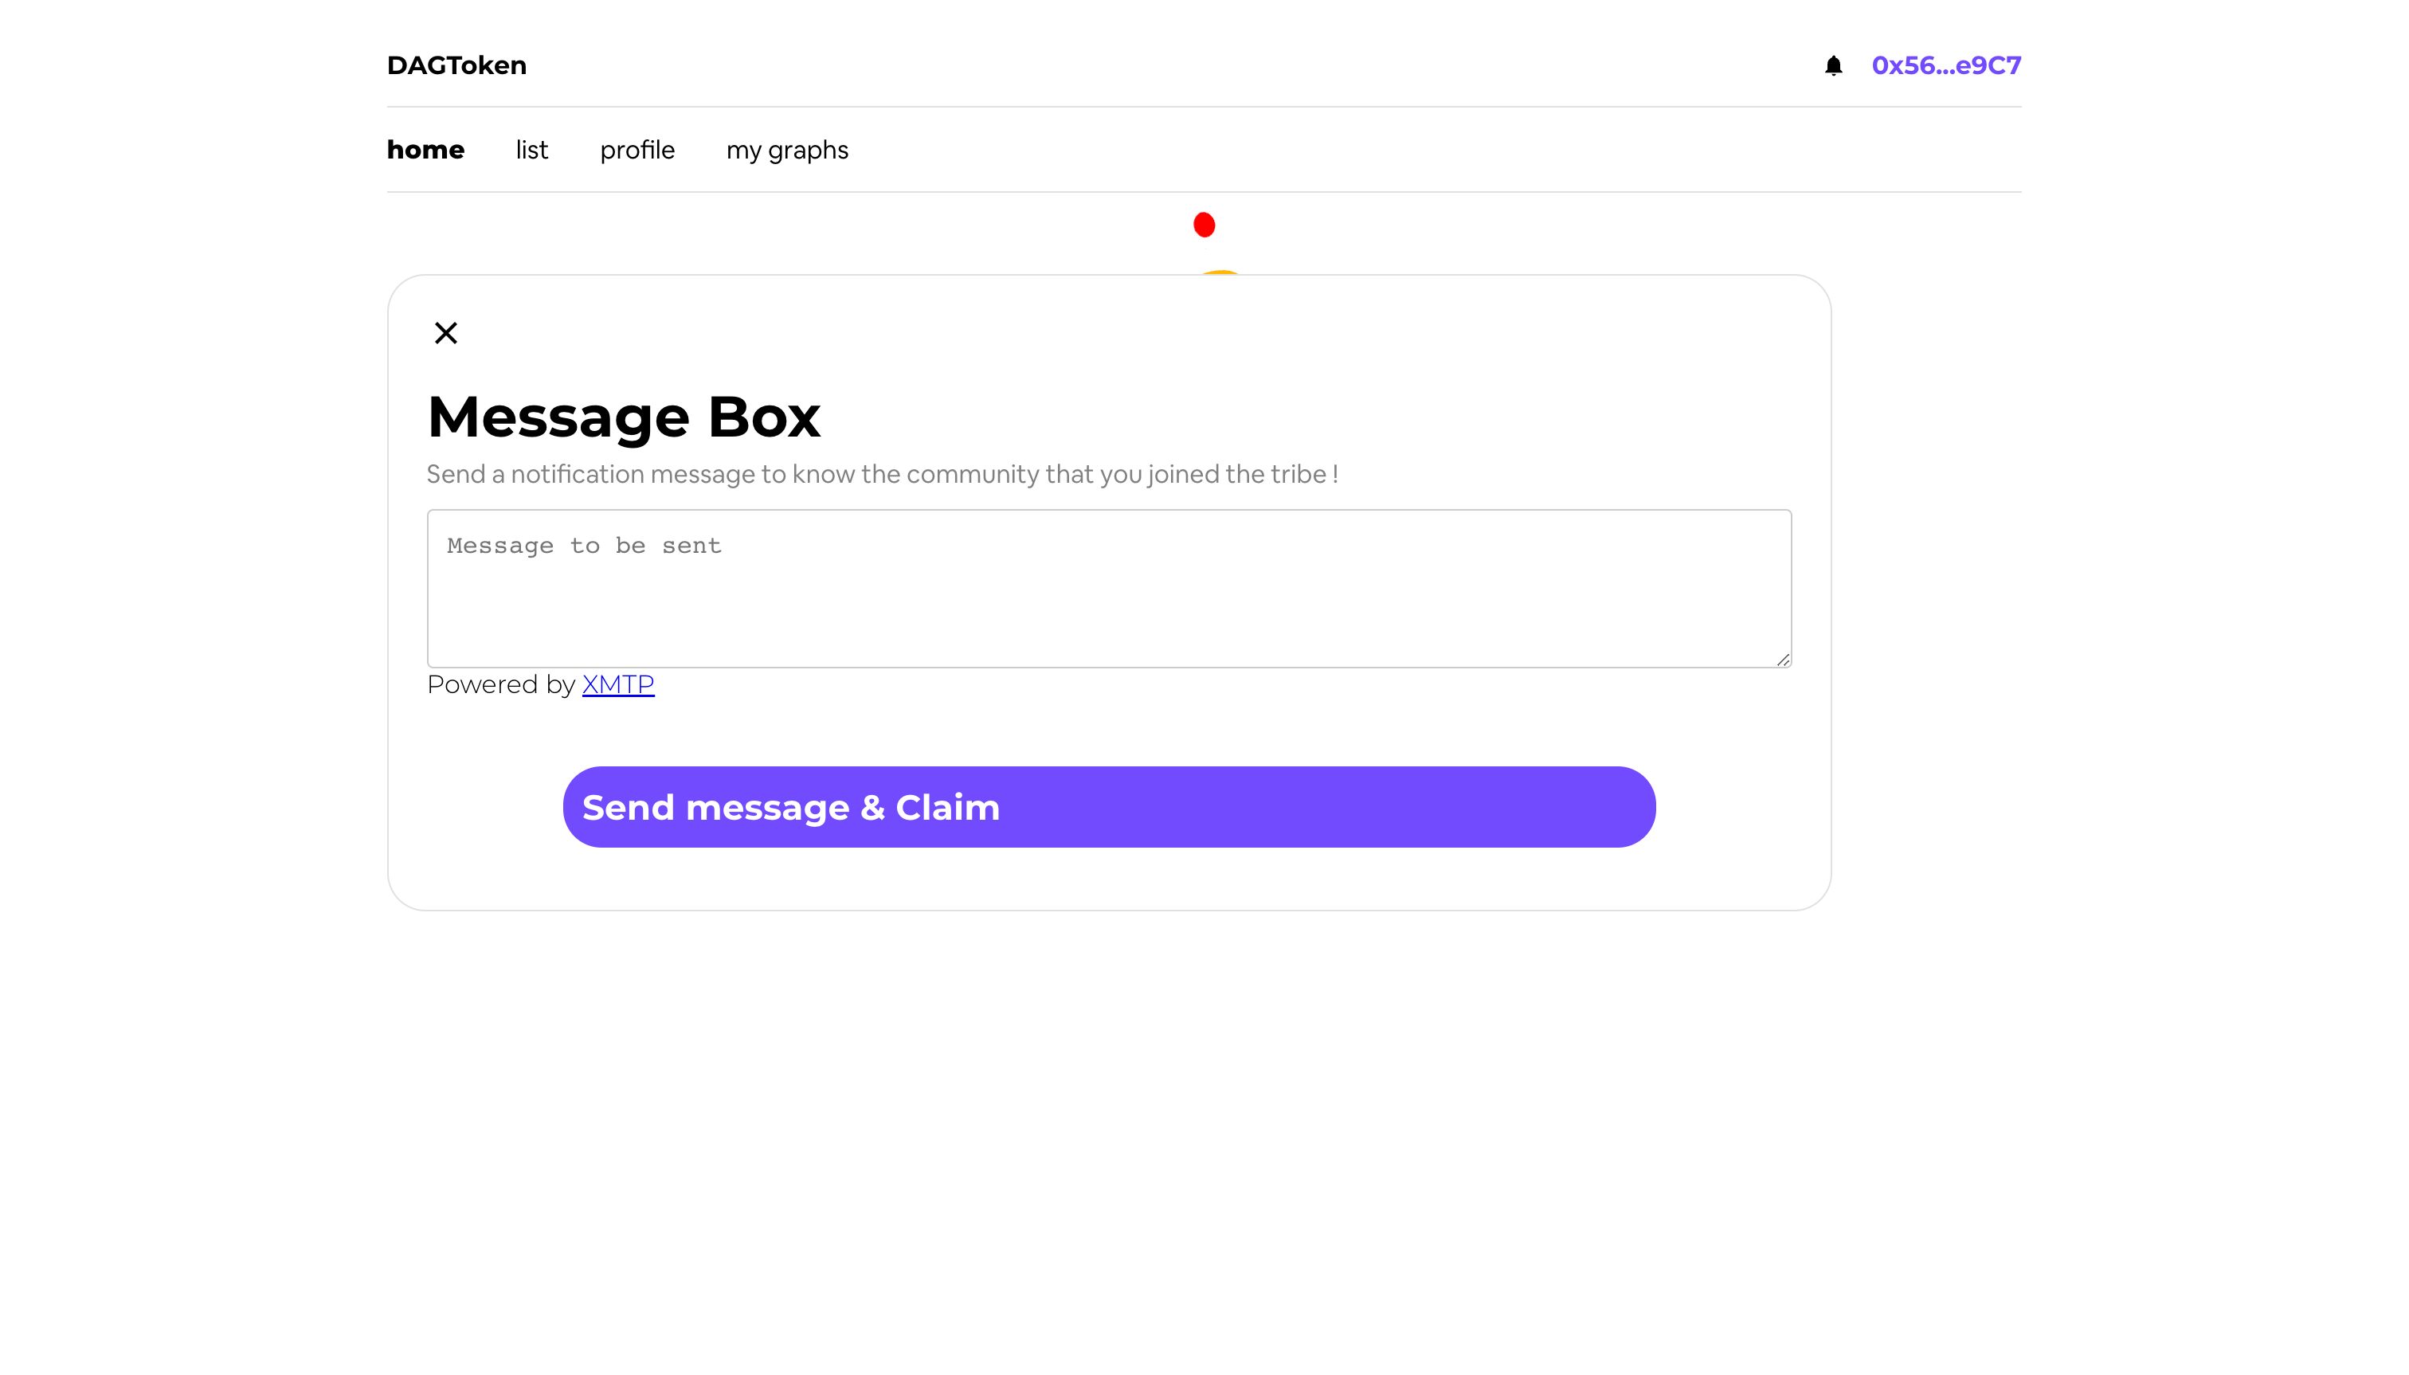This screenshot has width=2409, height=1375.
Task: Select the 'Message Box' heading text
Action: [623, 417]
